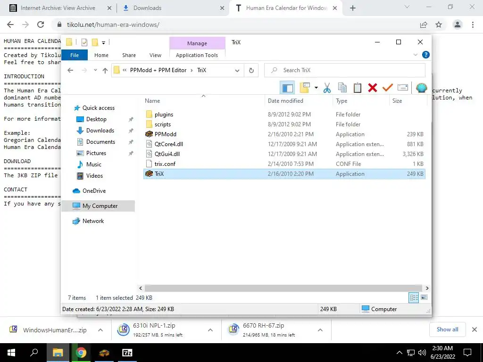Viewport: 483px width, 362px height.
Task: Switch to Large icons view button
Action: click(x=424, y=297)
